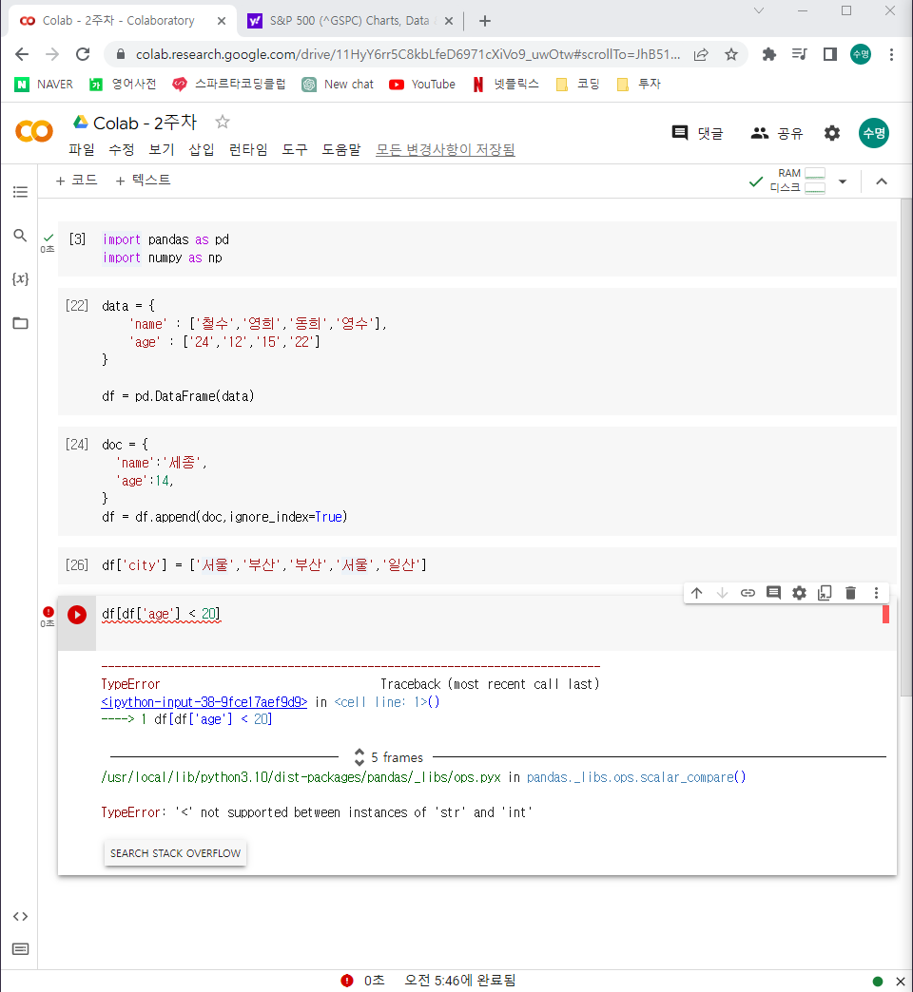Move cell down with the arrow icon
Image resolution: width=913 pixels, height=992 pixels.
pyautogui.click(x=722, y=593)
